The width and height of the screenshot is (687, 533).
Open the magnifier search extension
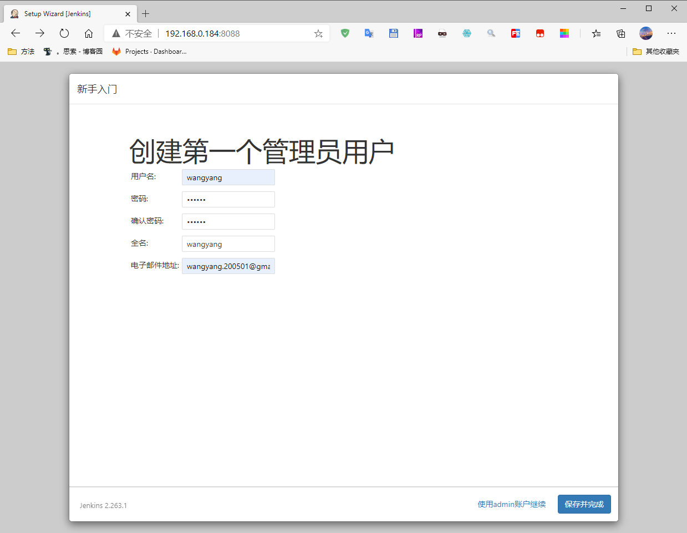click(491, 33)
